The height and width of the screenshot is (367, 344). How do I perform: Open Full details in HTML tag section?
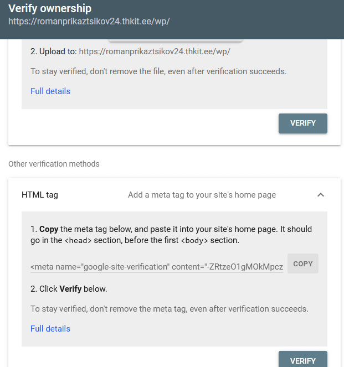click(50, 329)
